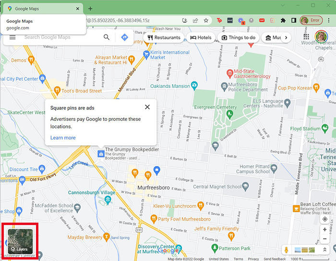Click the Mid-State Gastroenterology pin
The width and height of the screenshot is (336, 261).
coord(230,73)
